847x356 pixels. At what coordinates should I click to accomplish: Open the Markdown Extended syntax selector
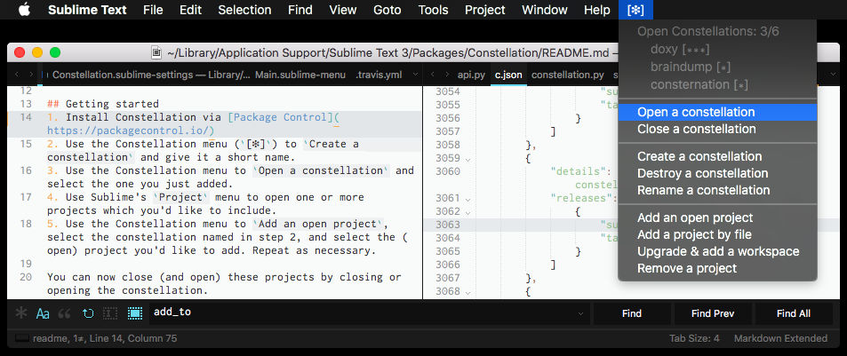coord(780,339)
